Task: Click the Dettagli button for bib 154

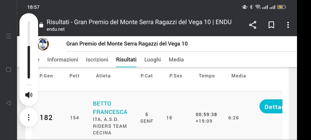Action: 271,107
